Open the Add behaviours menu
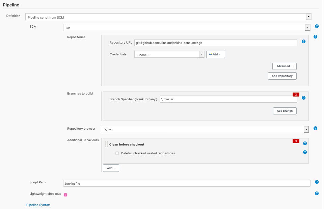 111,168
